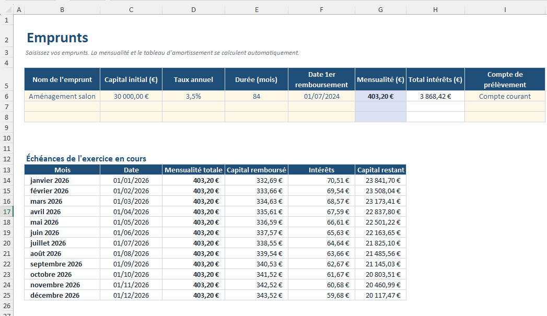This screenshot has height=316, width=547.
Task: Open the Compte courant account cell
Action: 505,96
